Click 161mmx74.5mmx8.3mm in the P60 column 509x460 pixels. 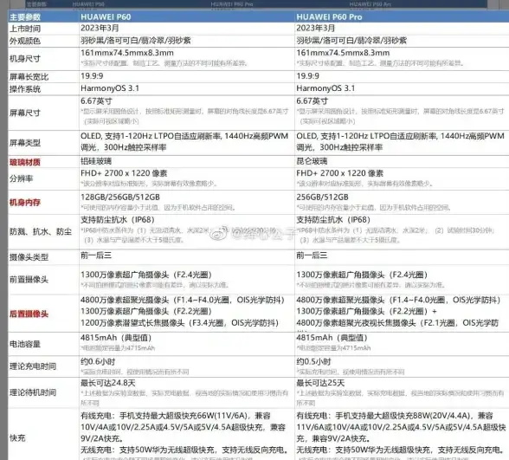pos(127,53)
